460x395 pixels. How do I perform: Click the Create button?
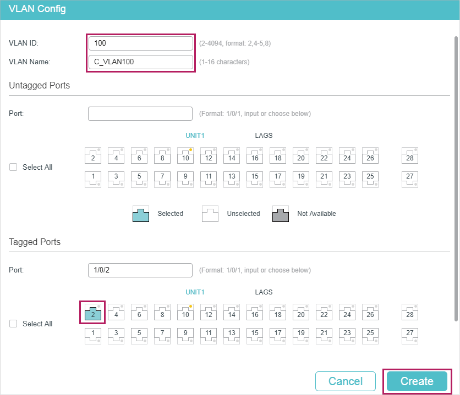point(417,381)
